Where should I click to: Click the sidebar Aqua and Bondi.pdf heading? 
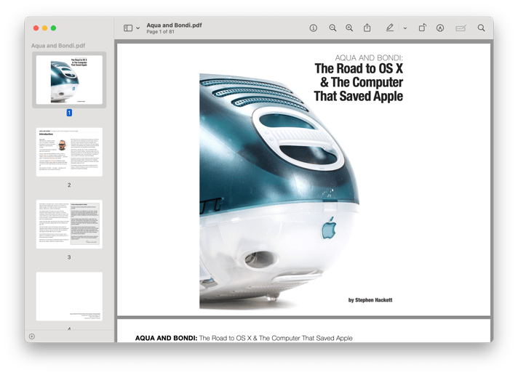pos(58,46)
